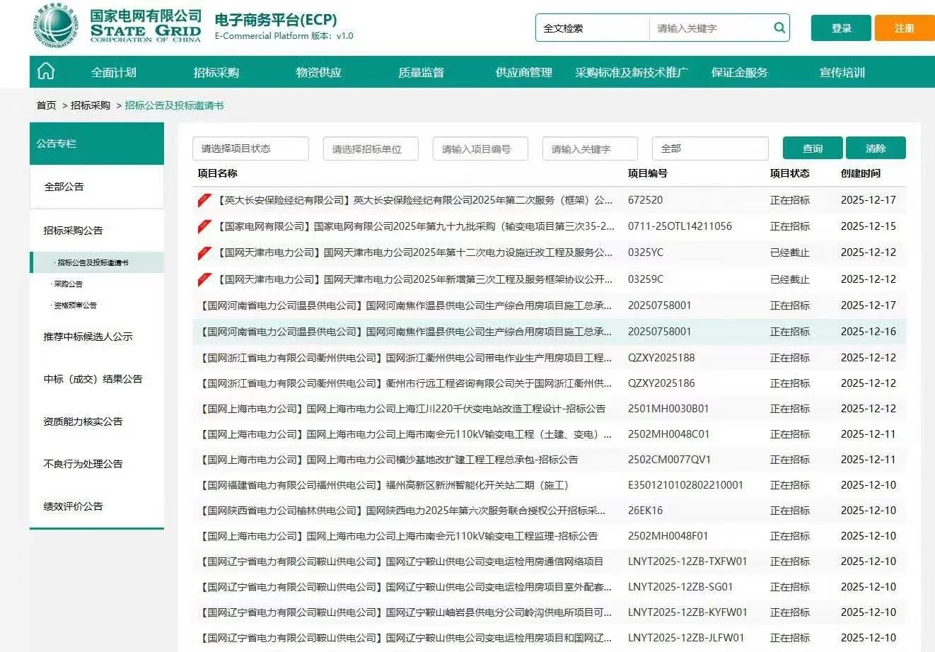Screen dimensions: 935x652
Task: Open 横沙基地改扩建工程 announcement
Action: (x=389, y=460)
